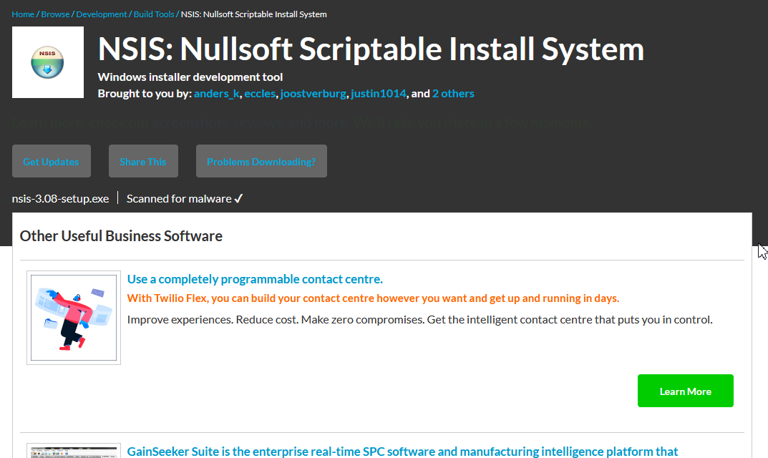Viewport: 768px width, 458px height.
Task: Click the green Learn More button
Action: tap(685, 391)
